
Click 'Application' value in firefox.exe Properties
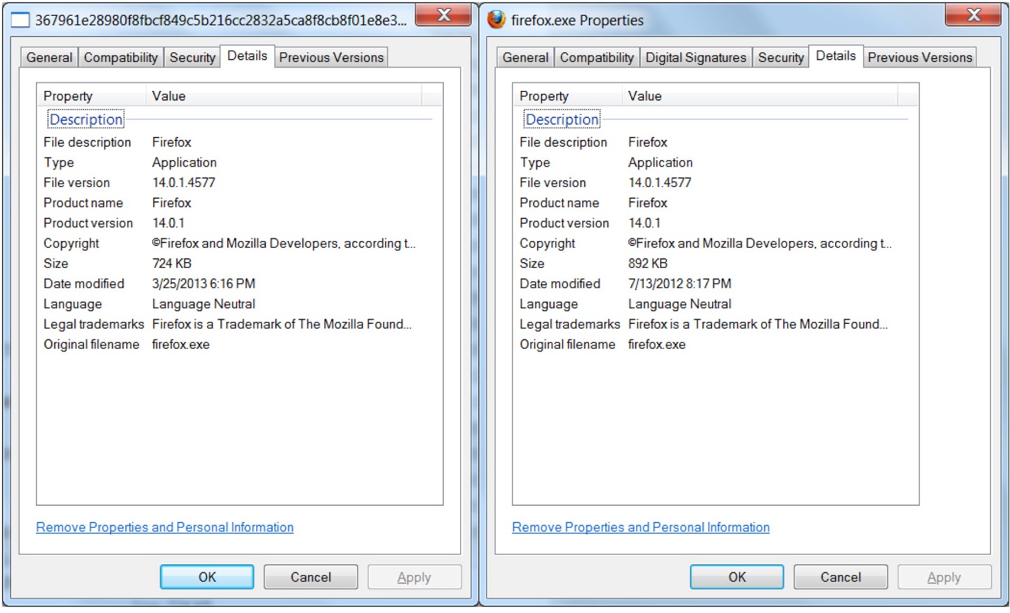[x=660, y=162]
